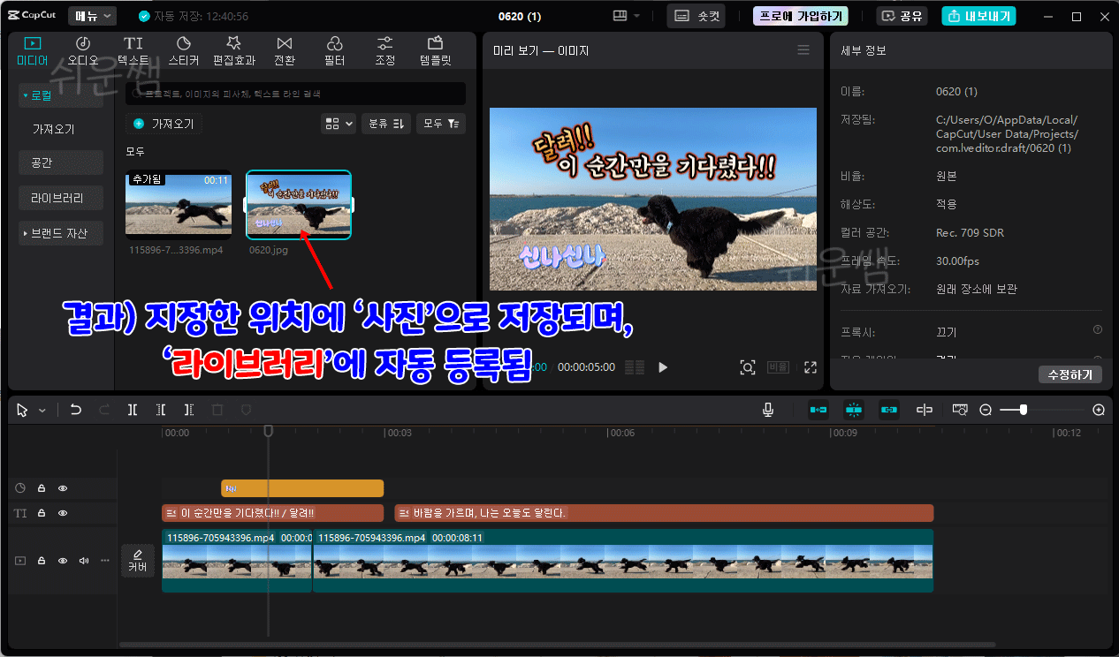Viewport: 1119px width, 657px height.
Task: Toggle auto snapping
Action: tap(853, 410)
